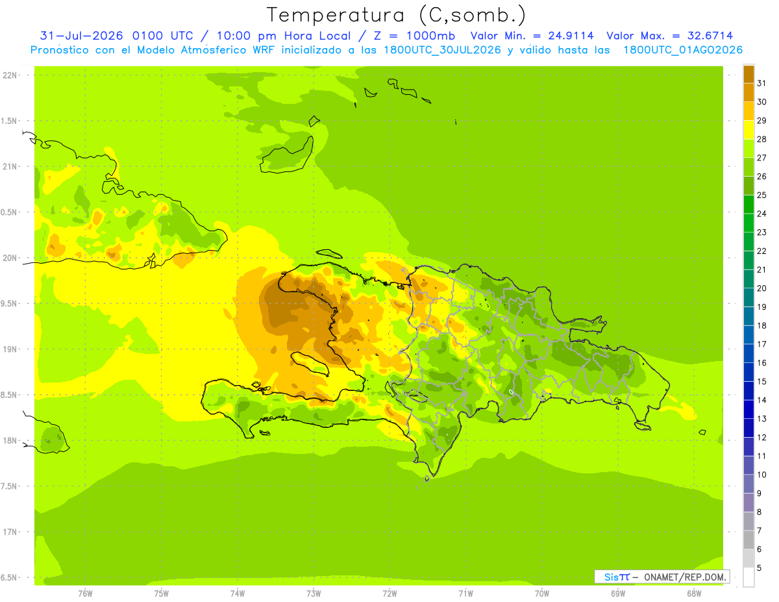Pick the orange legend band between 30 and 31
The width and height of the screenshot is (779, 602).
click(x=748, y=92)
